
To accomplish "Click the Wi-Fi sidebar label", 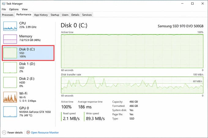I will 23,93.
